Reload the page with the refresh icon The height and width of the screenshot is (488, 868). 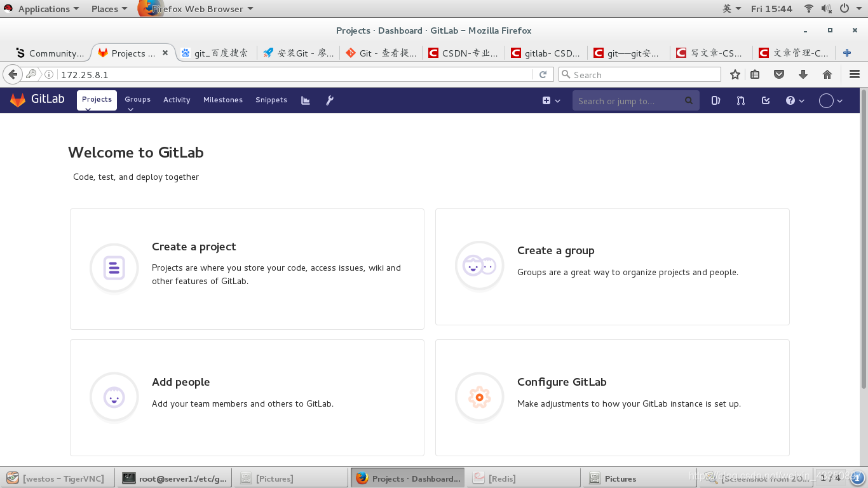tap(543, 74)
